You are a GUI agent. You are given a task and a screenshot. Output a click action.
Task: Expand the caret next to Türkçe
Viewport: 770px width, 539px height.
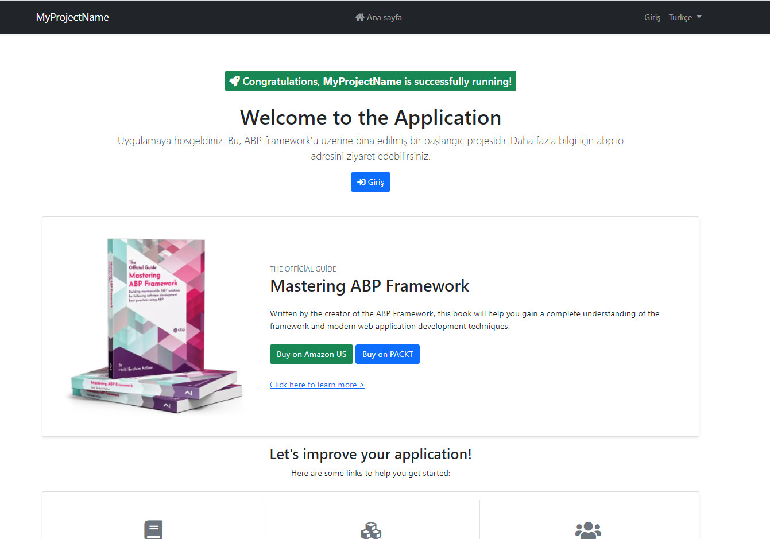[699, 17]
